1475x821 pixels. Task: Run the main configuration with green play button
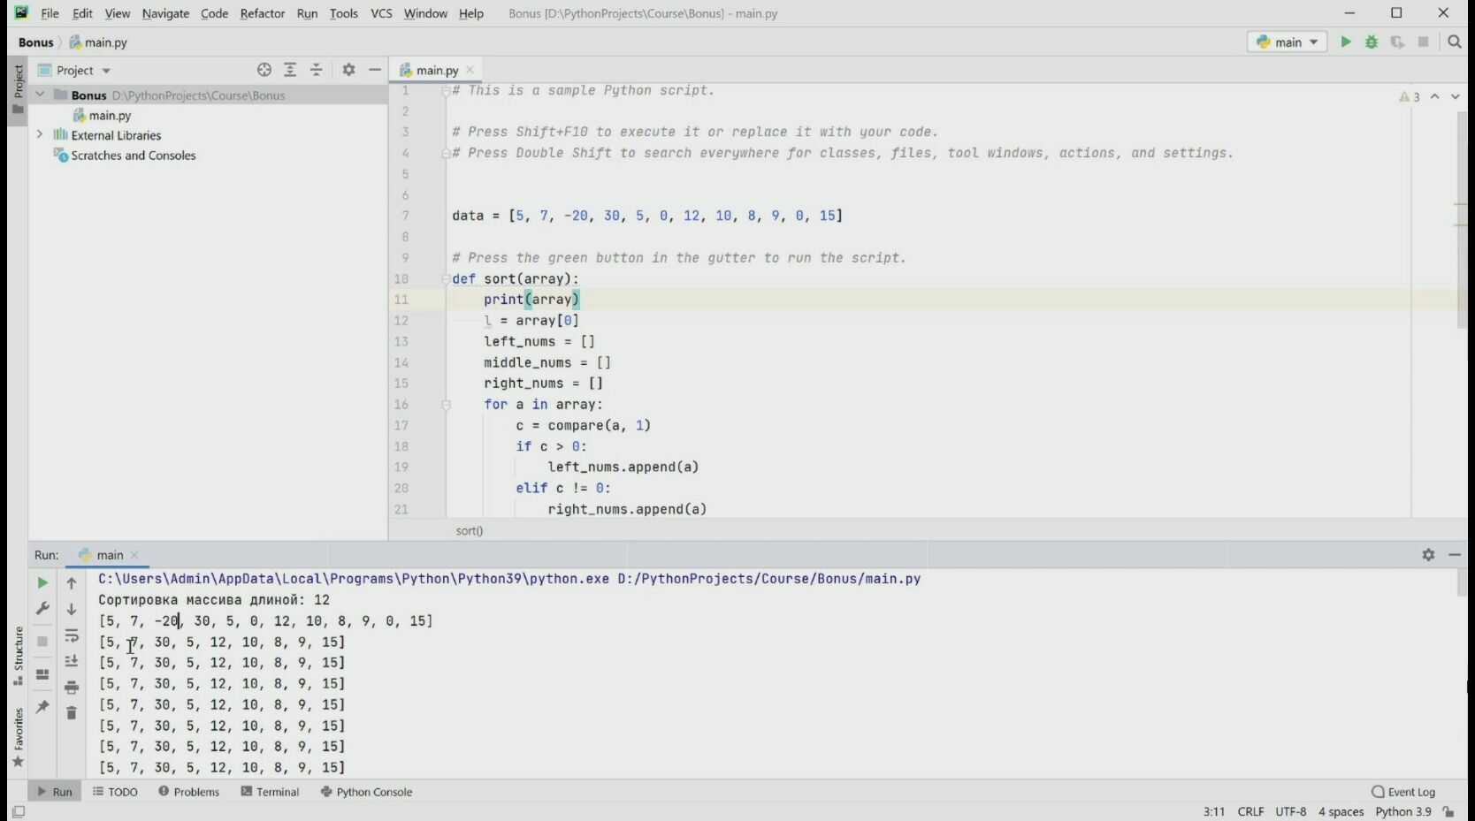coord(1346,42)
